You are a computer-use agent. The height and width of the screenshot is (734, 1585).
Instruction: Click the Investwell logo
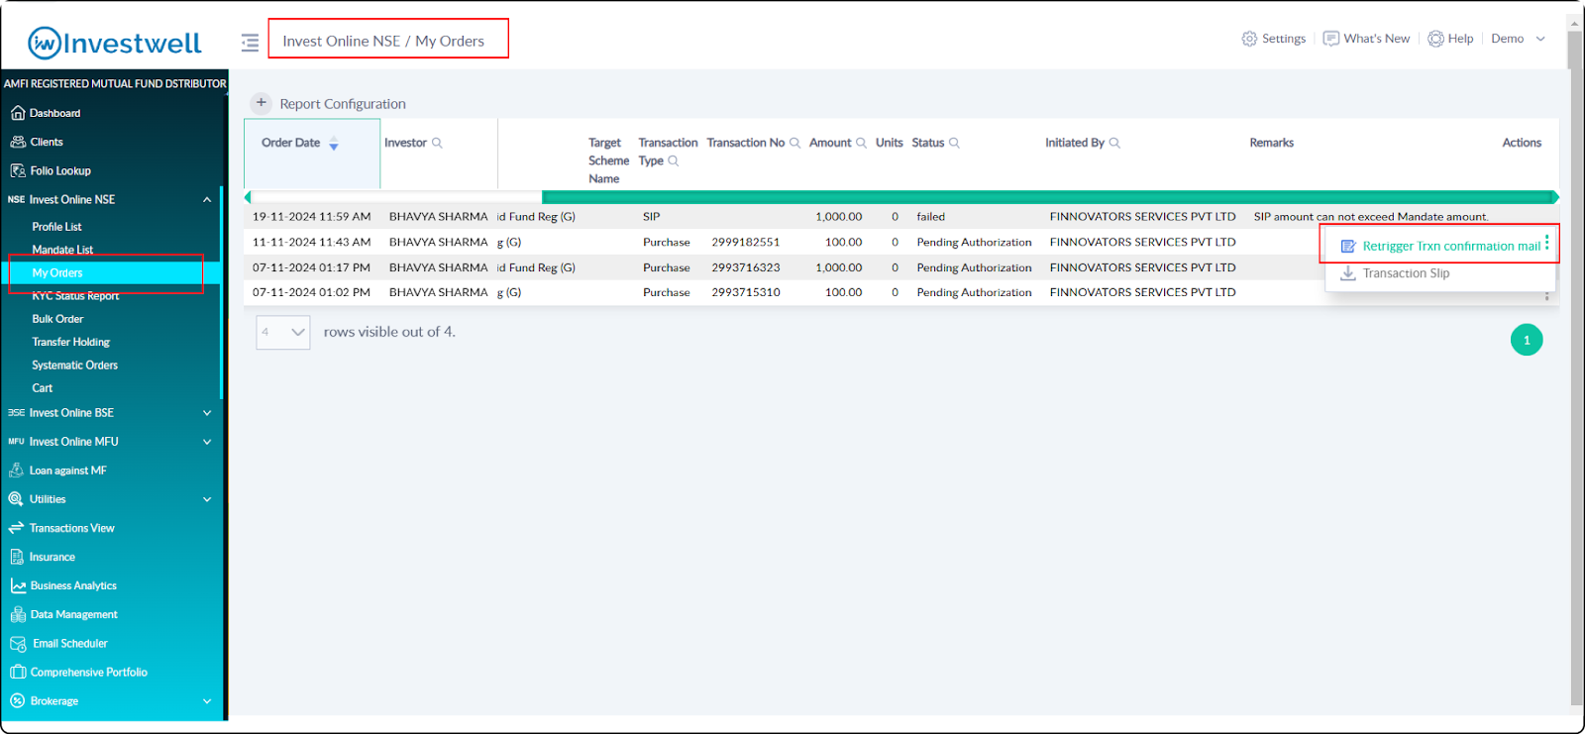tap(114, 43)
